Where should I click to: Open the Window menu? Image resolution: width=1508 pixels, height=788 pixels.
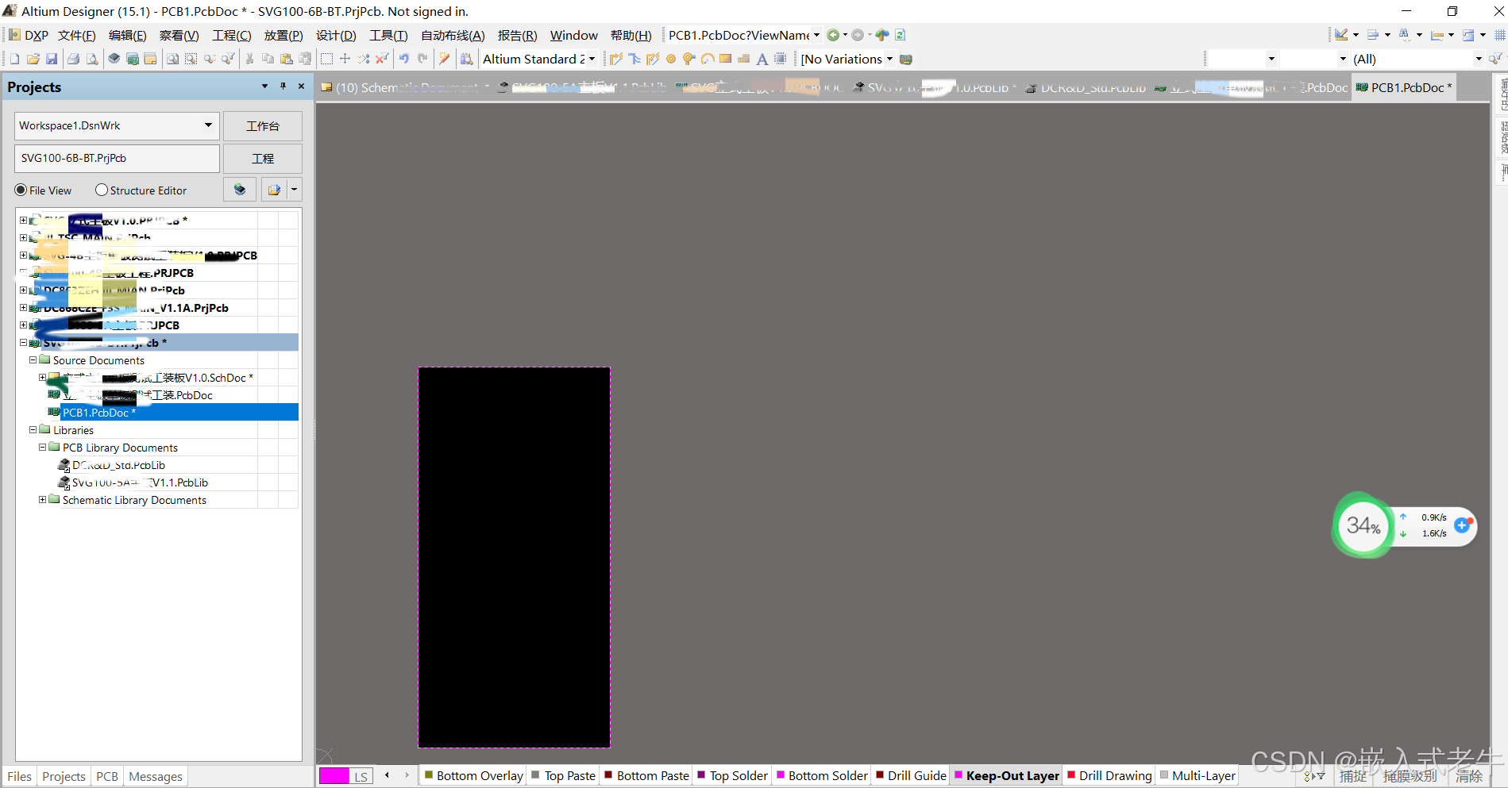[574, 35]
